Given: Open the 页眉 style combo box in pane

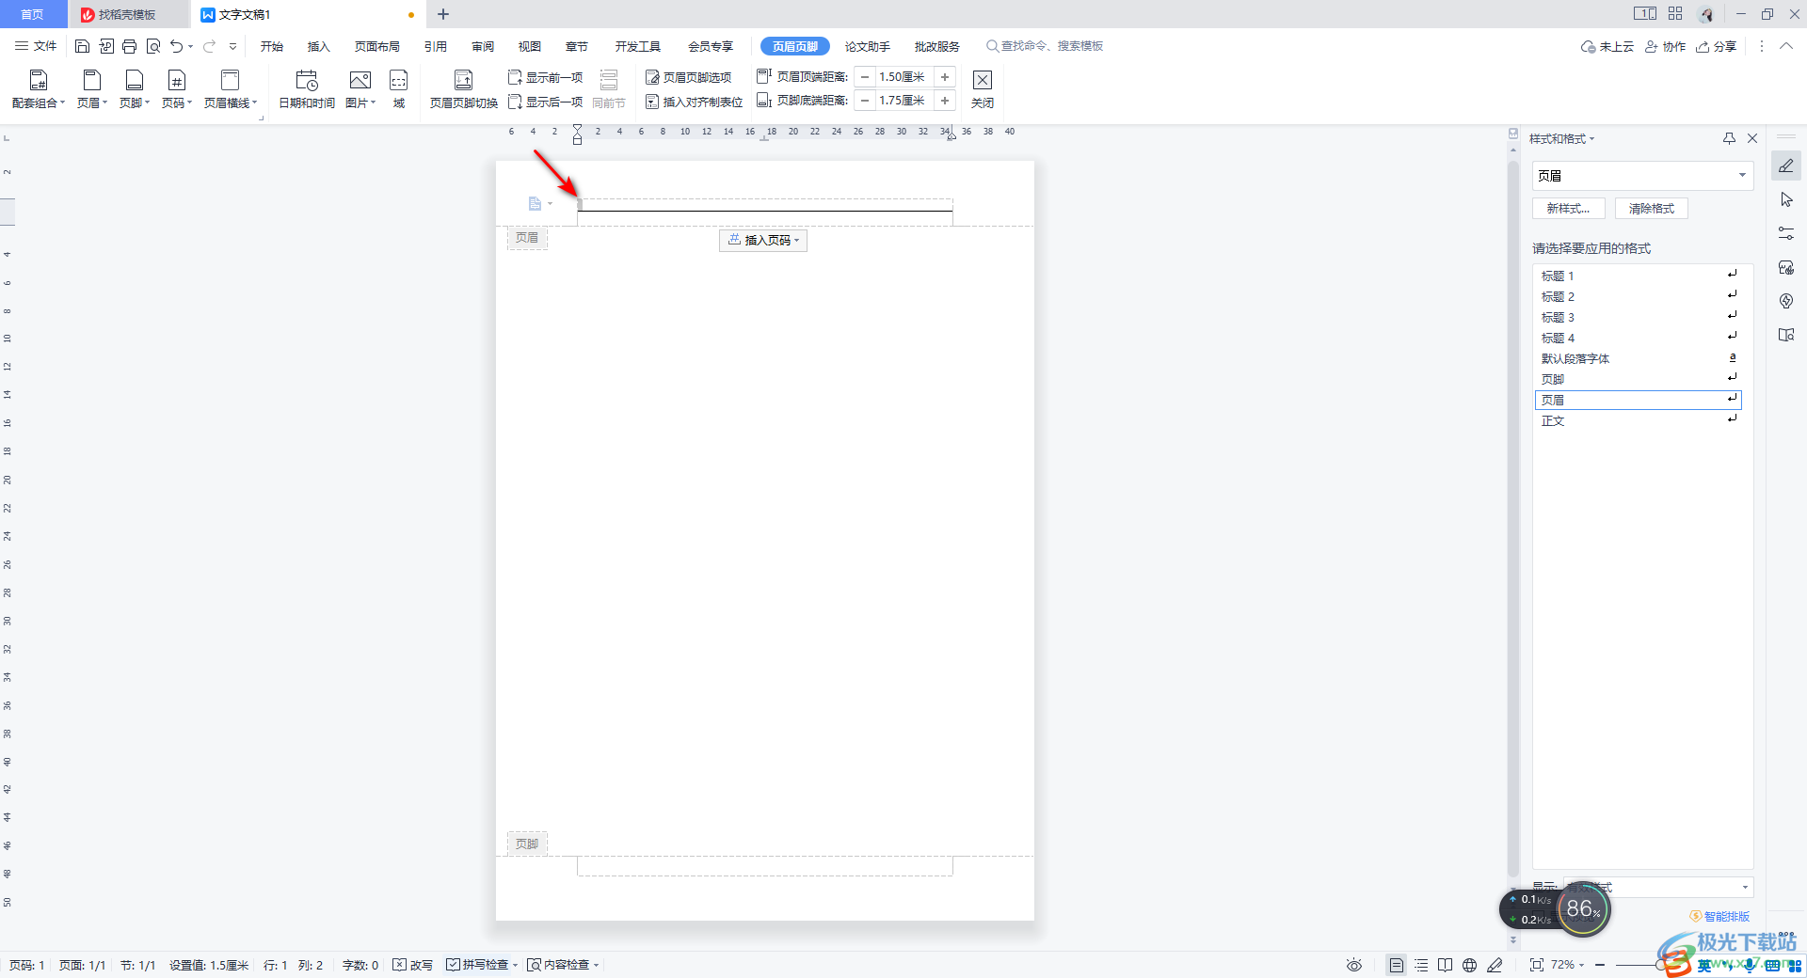Looking at the screenshot, I should pyautogui.click(x=1642, y=176).
